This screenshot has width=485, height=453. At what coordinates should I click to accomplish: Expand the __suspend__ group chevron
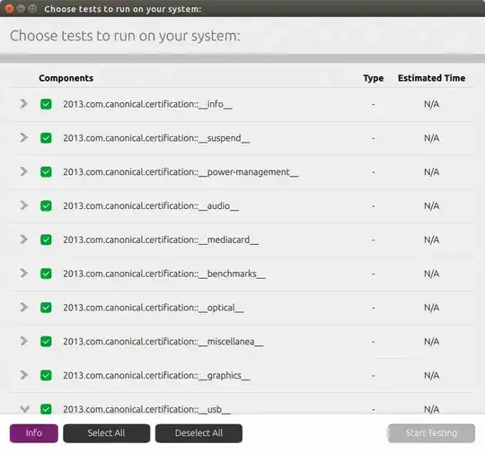24,137
